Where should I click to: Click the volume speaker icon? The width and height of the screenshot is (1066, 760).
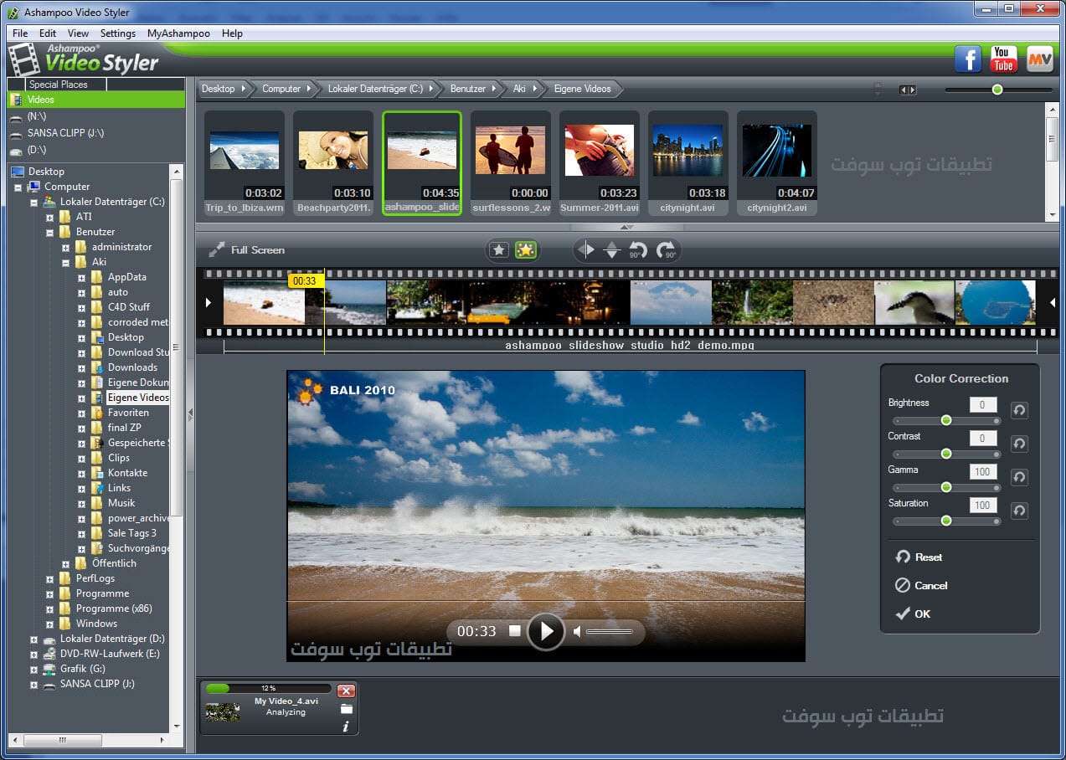coord(577,631)
